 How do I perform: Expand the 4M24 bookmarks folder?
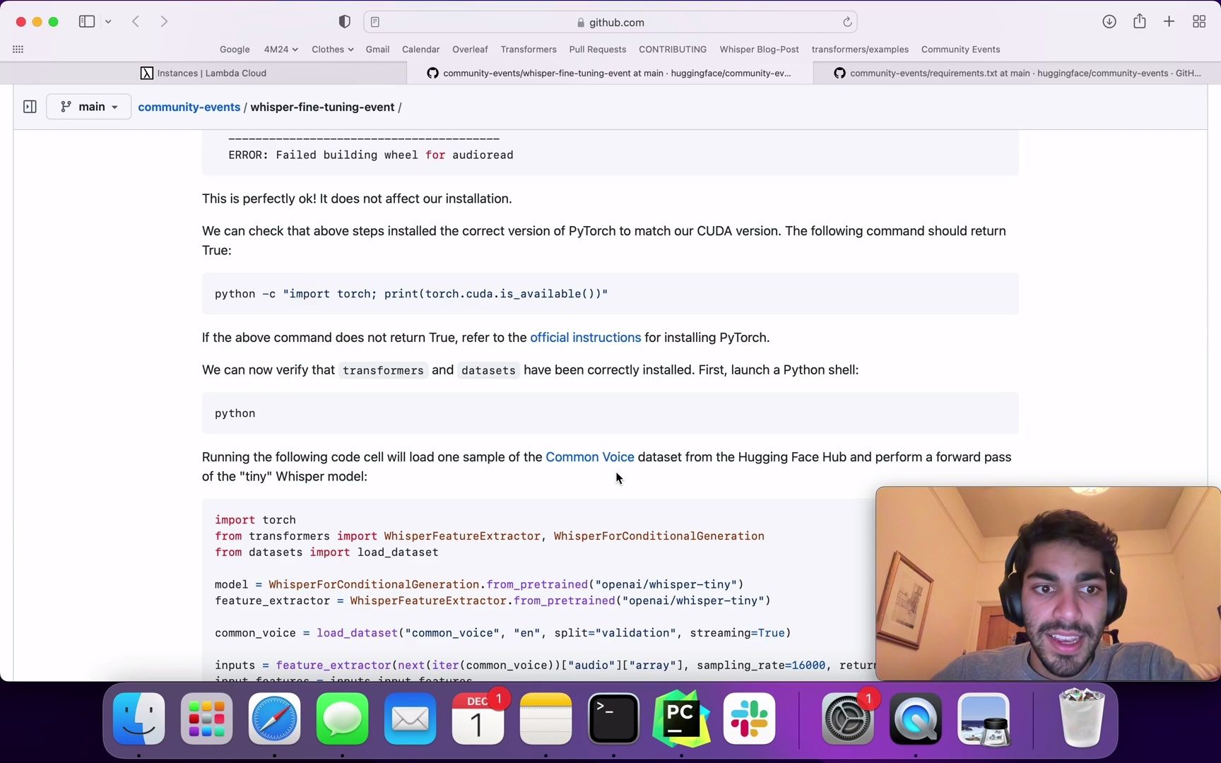[281, 49]
